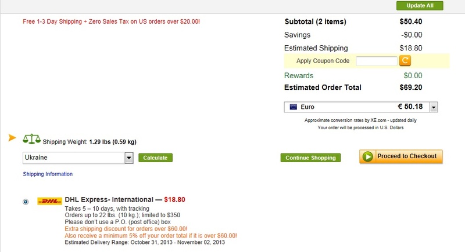The height and width of the screenshot is (252, 465).
Task: Click Proceed to Checkout
Action: pyautogui.click(x=401, y=156)
